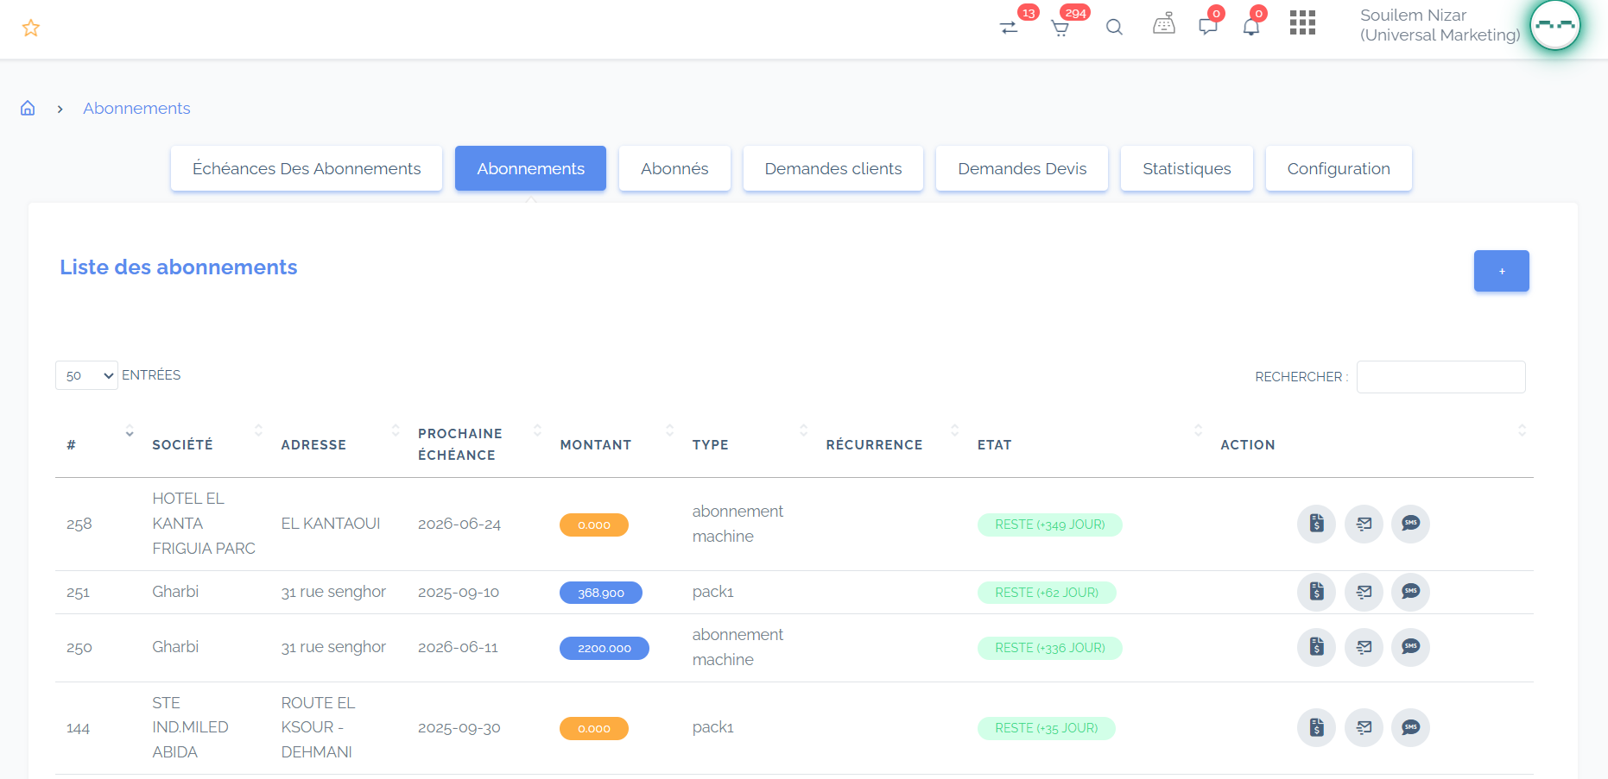Click the favorite star icon
The width and height of the screenshot is (1608, 779).
(31, 28)
